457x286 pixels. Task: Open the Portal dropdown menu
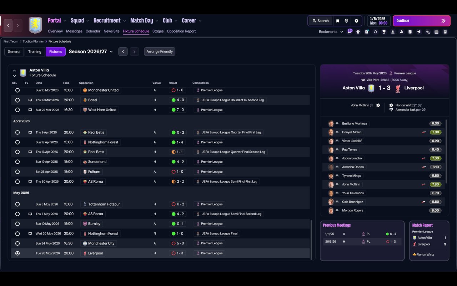click(x=57, y=21)
